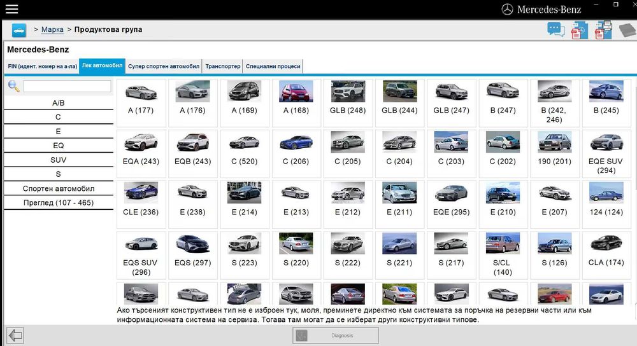Open the EQA (243) tile
Viewport: 637px width, 346px height.
pyautogui.click(x=141, y=154)
